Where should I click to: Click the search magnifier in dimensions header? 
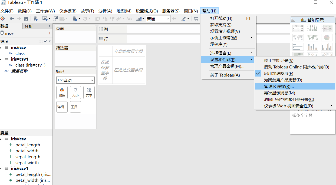pos(45,41)
